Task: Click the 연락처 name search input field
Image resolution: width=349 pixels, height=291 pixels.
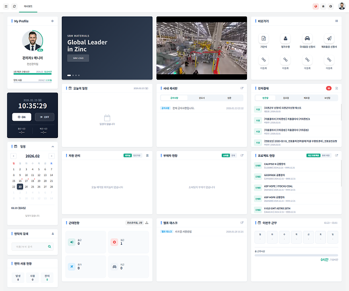Action: click(x=30, y=247)
